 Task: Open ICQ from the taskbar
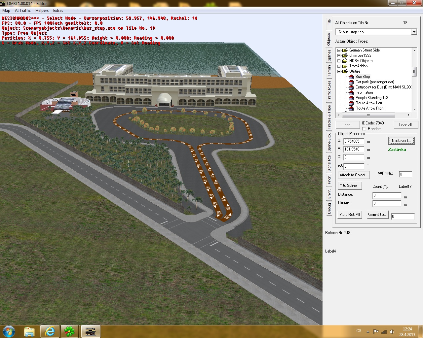point(69,331)
